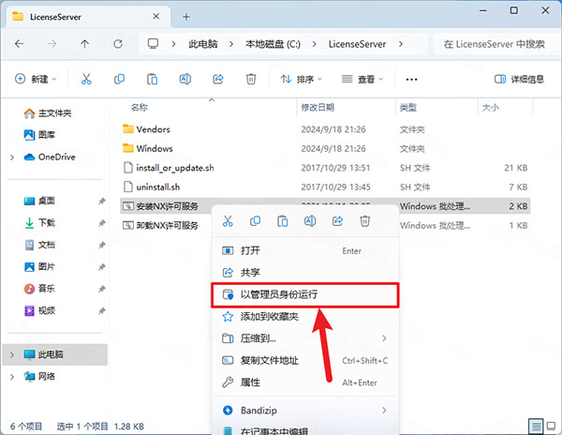Viewport: 562px width, 435px height.
Task: Click 此电脑 in the address breadcrumb
Action: (203, 44)
